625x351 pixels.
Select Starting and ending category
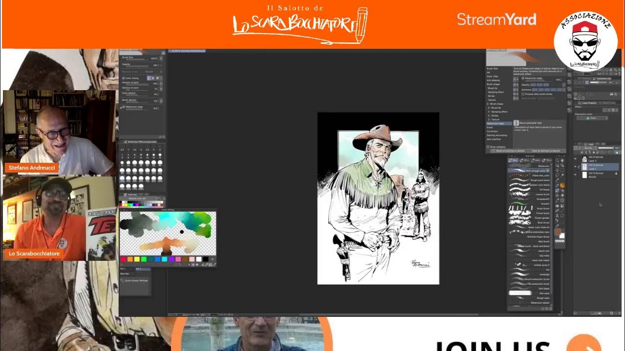point(497,136)
